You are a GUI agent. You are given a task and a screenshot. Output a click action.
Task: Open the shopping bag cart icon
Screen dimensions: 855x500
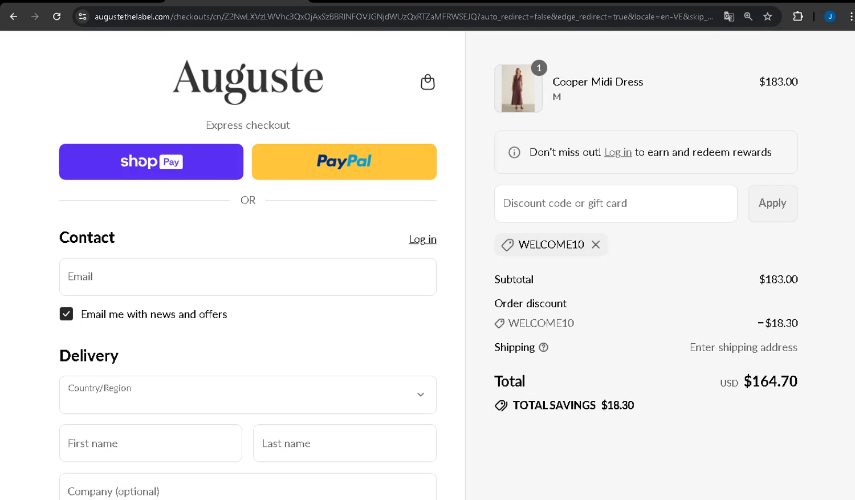pyautogui.click(x=427, y=82)
